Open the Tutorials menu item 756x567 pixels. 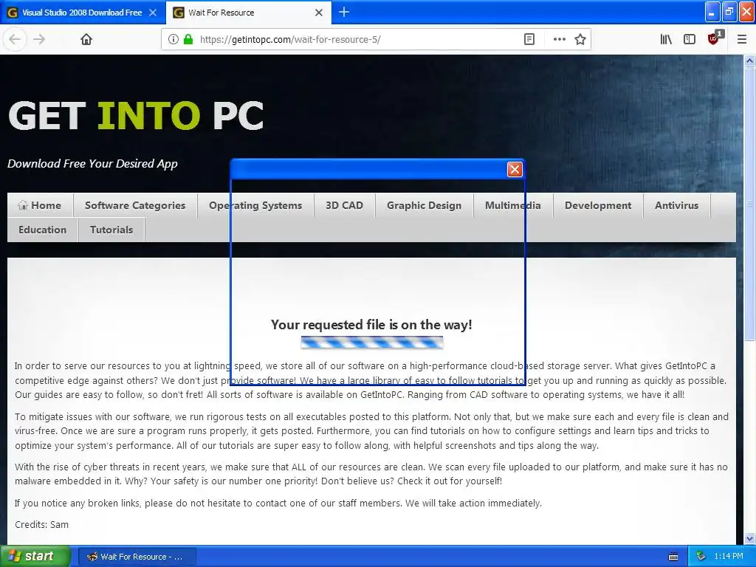click(111, 230)
